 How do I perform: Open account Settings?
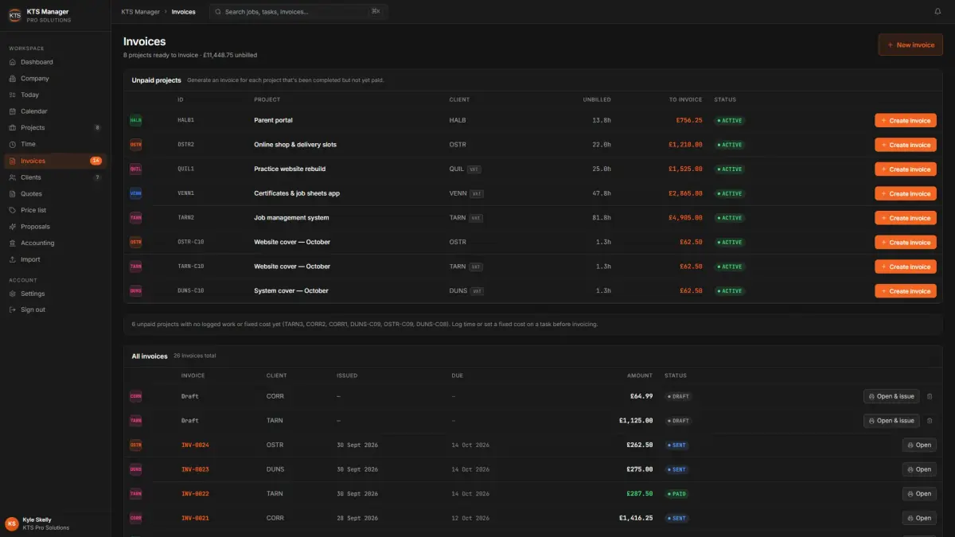(x=55, y=294)
